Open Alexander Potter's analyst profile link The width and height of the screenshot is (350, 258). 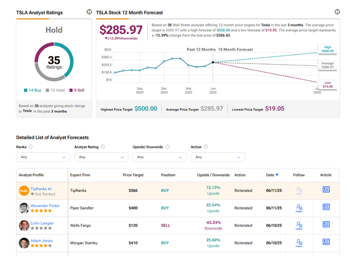coord(45,206)
